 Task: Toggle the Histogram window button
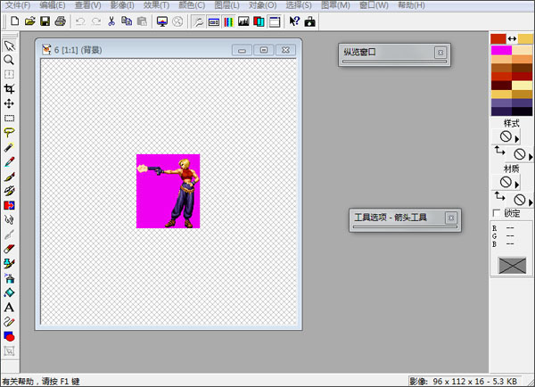243,21
